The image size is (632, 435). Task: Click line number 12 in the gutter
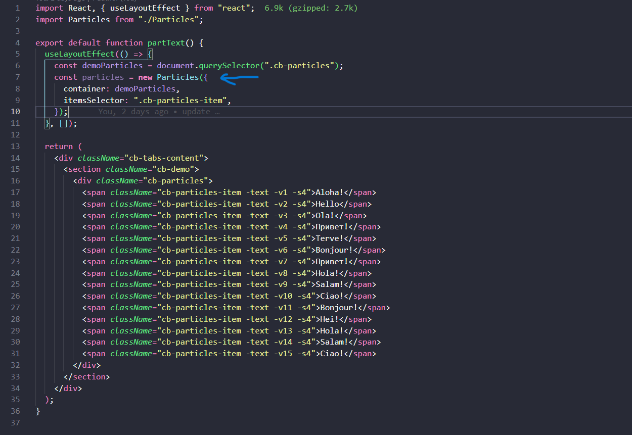15,135
